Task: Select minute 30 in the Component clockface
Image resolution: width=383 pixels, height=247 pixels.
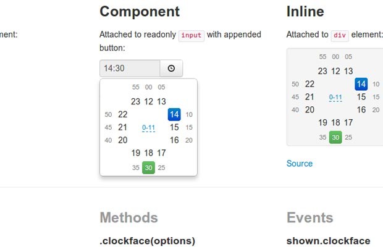Action: pos(148,168)
